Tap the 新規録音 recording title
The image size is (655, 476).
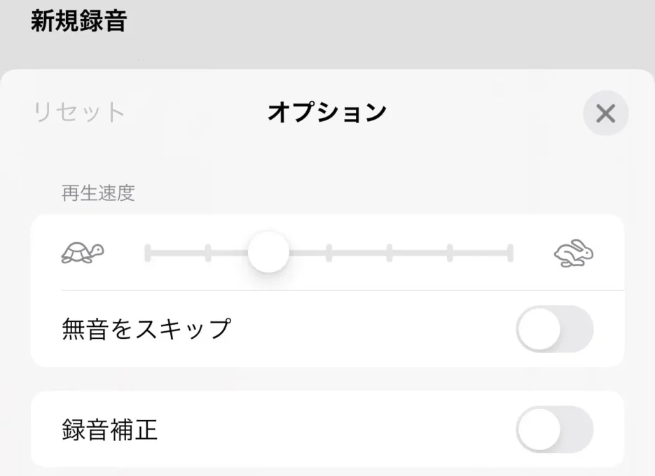78,22
